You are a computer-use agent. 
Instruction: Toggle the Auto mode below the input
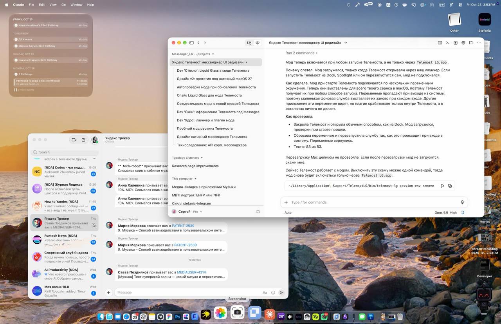288,212
